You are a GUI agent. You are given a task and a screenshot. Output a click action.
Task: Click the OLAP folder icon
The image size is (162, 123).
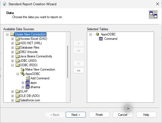pyautogui.click(x=17, y=91)
